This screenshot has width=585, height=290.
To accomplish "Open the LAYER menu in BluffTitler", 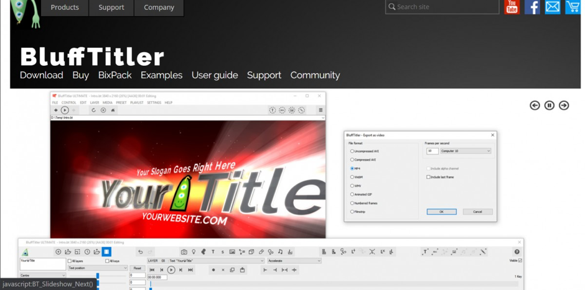I will point(95,102).
